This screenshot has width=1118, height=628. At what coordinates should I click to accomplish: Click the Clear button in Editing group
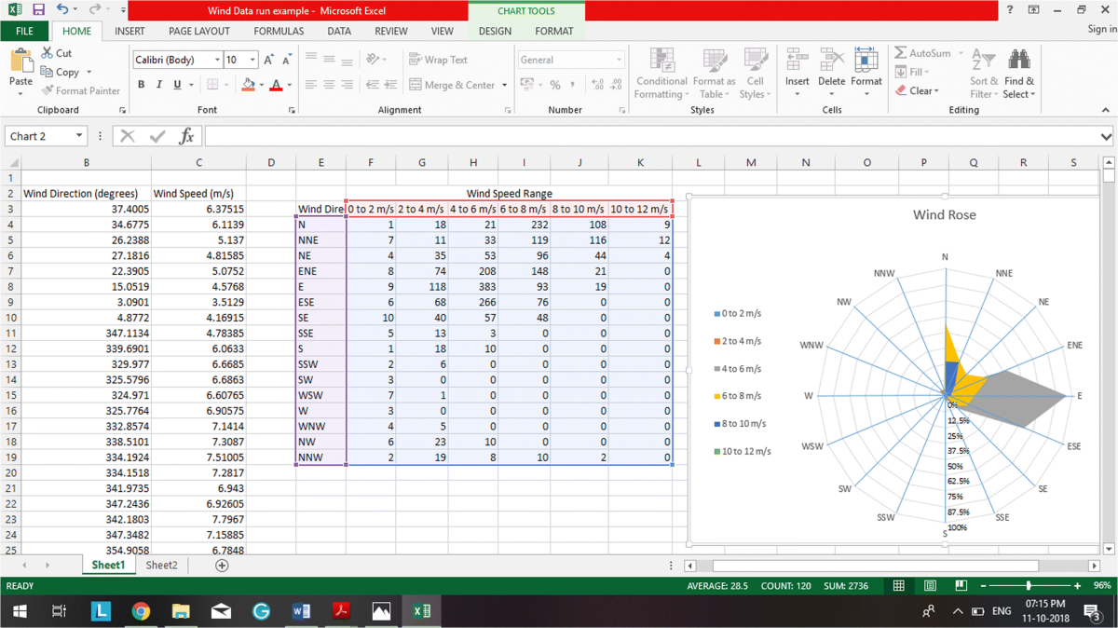point(918,90)
